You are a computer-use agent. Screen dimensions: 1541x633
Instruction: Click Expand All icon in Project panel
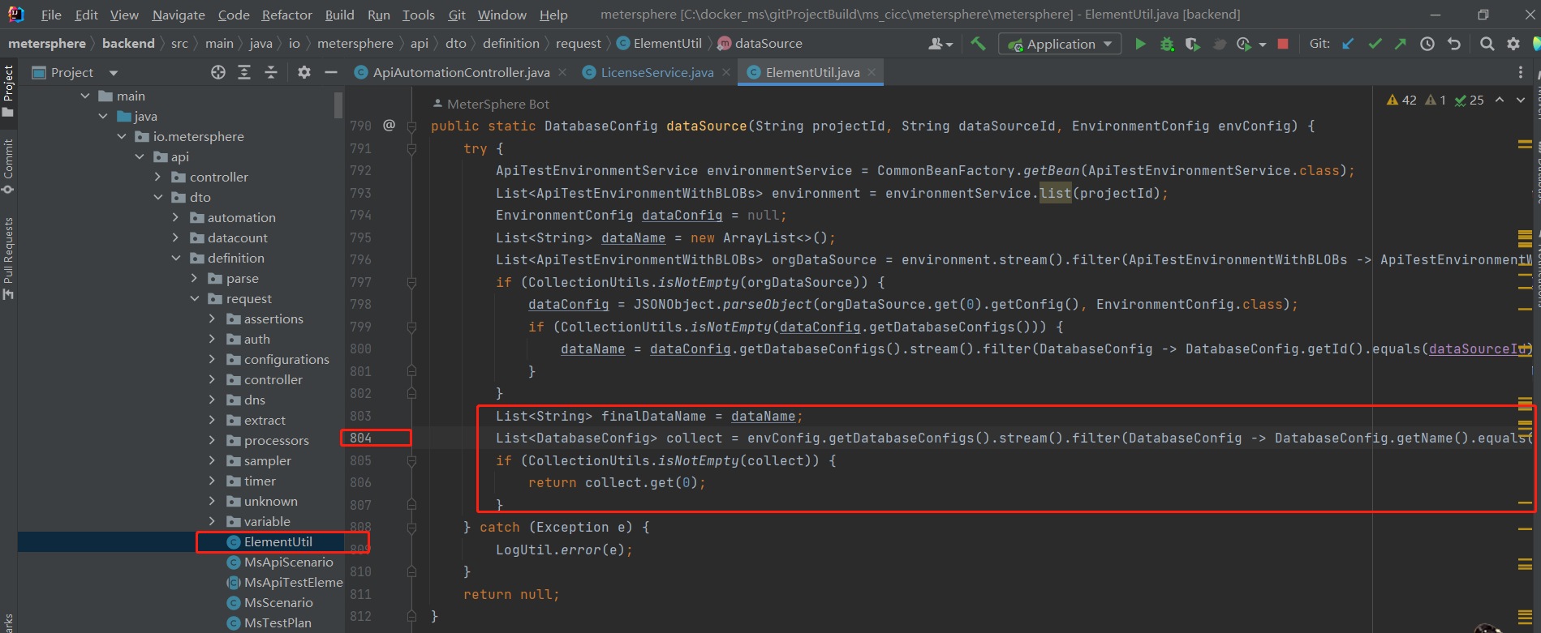[x=244, y=72]
